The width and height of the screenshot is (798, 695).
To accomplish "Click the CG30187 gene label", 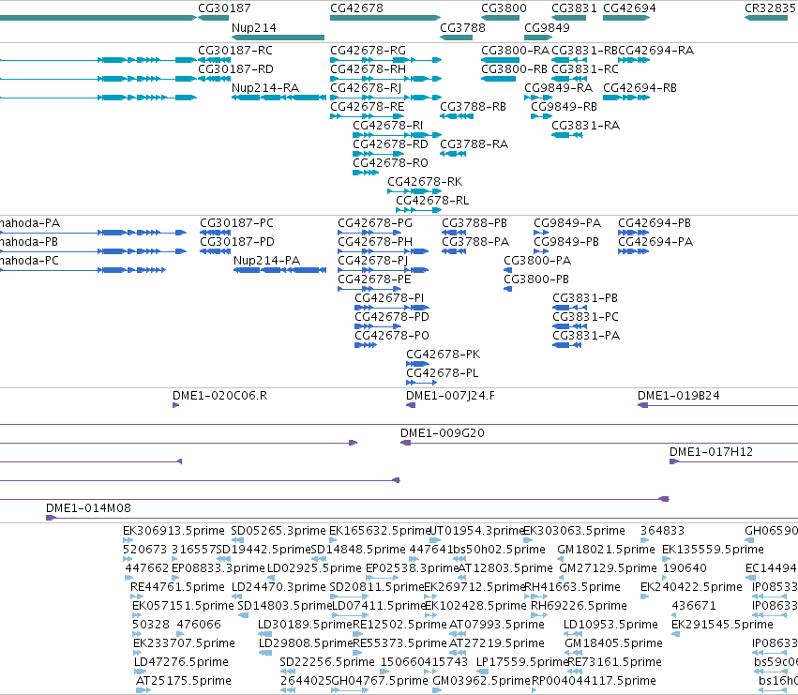I will 224,8.
